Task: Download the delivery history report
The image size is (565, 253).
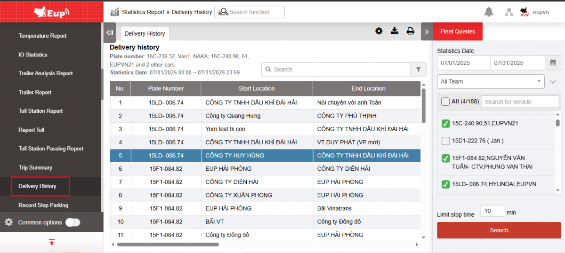Action: pyautogui.click(x=395, y=31)
